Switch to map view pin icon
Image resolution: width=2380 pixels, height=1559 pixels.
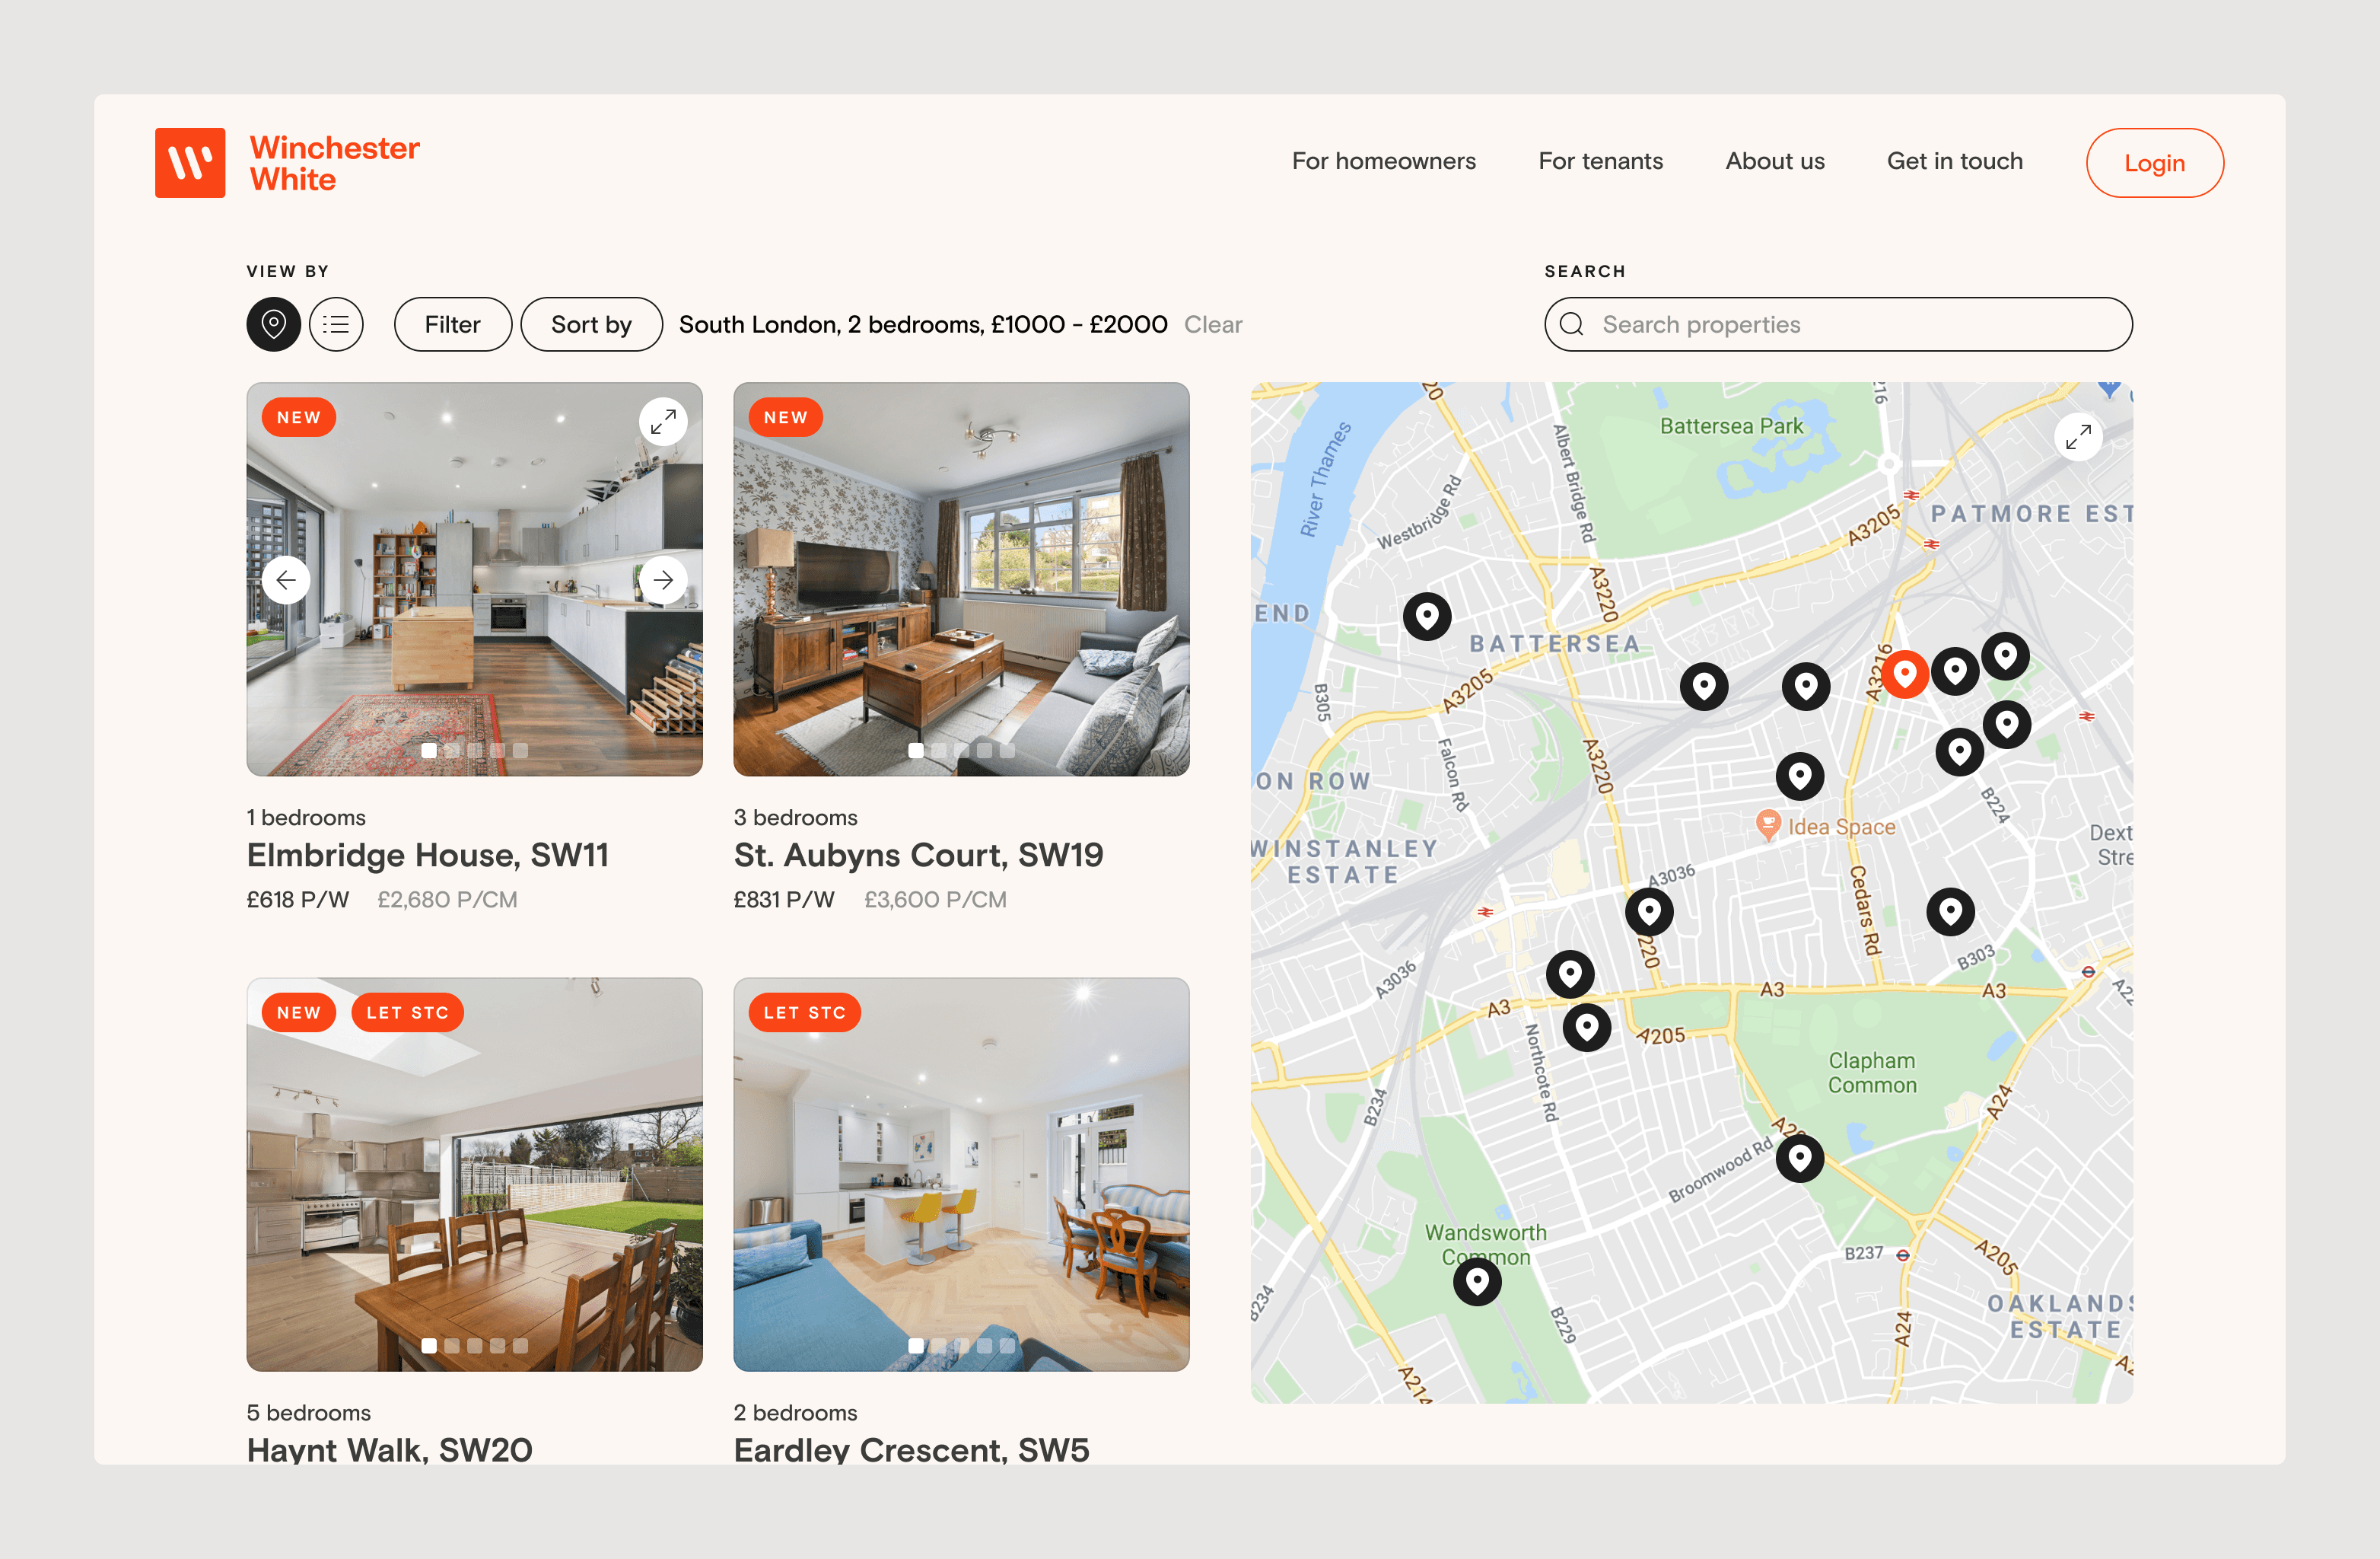(273, 324)
